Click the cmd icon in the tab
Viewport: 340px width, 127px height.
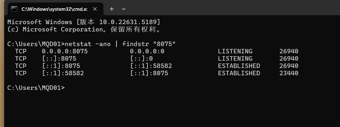tap(14, 9)
